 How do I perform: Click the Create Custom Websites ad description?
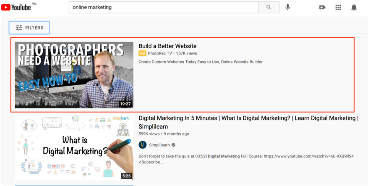coord(201,62)
